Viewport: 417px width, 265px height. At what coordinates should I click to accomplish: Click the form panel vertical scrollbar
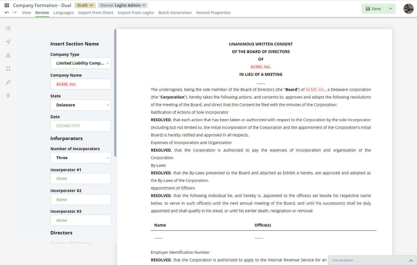click(115, 93)
